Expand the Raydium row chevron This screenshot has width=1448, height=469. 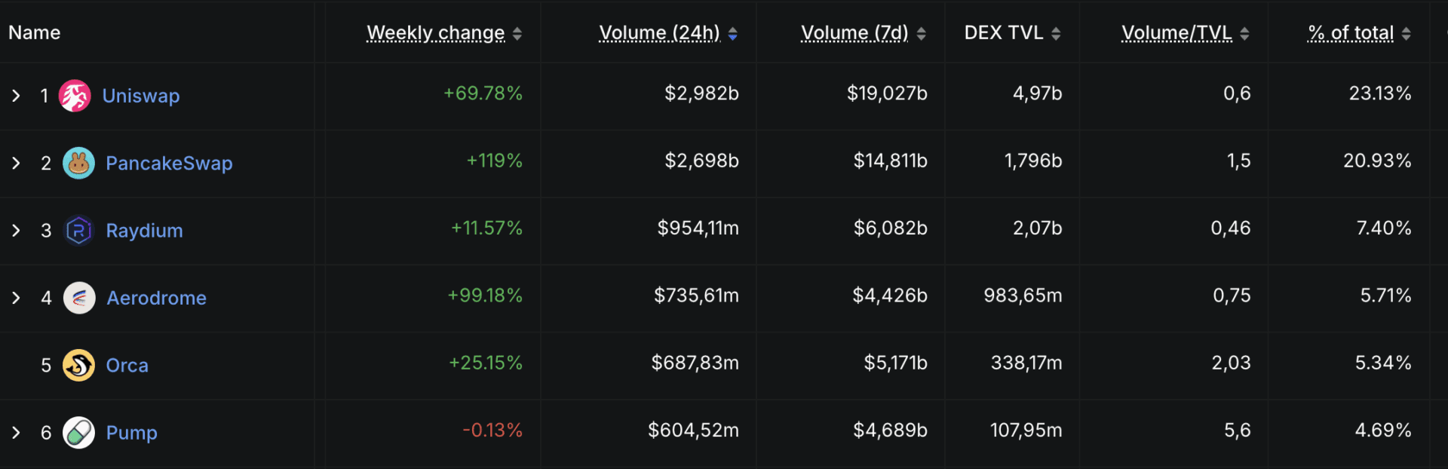point(16,231)
